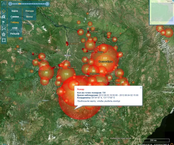The width and height of the screenshot is (174, 145).
Task: Toggle the Погода weather overlay
Action: [29, 11]
